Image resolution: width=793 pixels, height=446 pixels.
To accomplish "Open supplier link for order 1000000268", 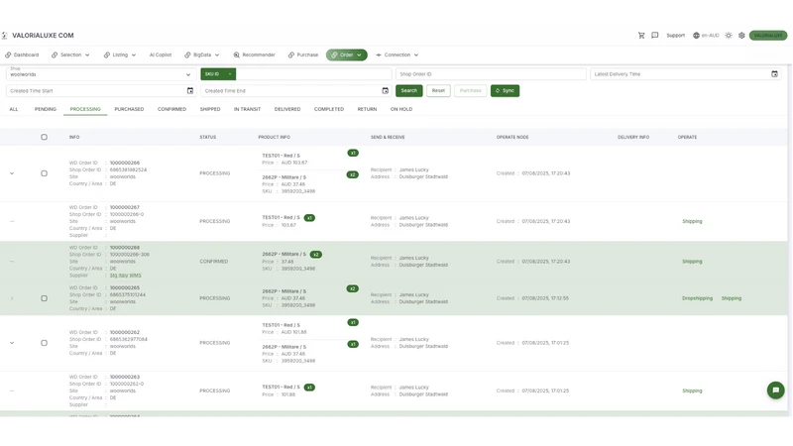I will tap(126, 276).
